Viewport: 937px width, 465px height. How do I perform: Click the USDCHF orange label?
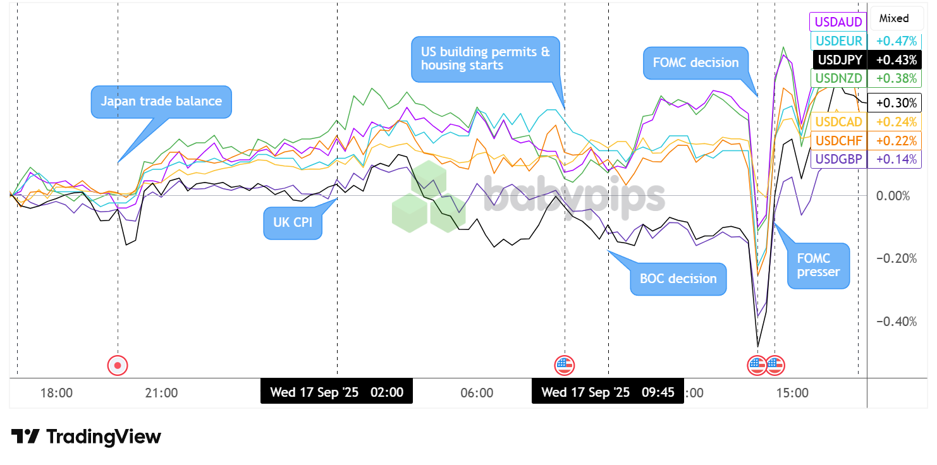click(838, 140)
